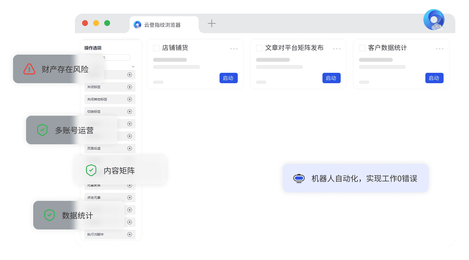Open a new tab with the plus icon
Image resolution: width=469 pixels, height=260 pixels.
[x=212, y=23]
